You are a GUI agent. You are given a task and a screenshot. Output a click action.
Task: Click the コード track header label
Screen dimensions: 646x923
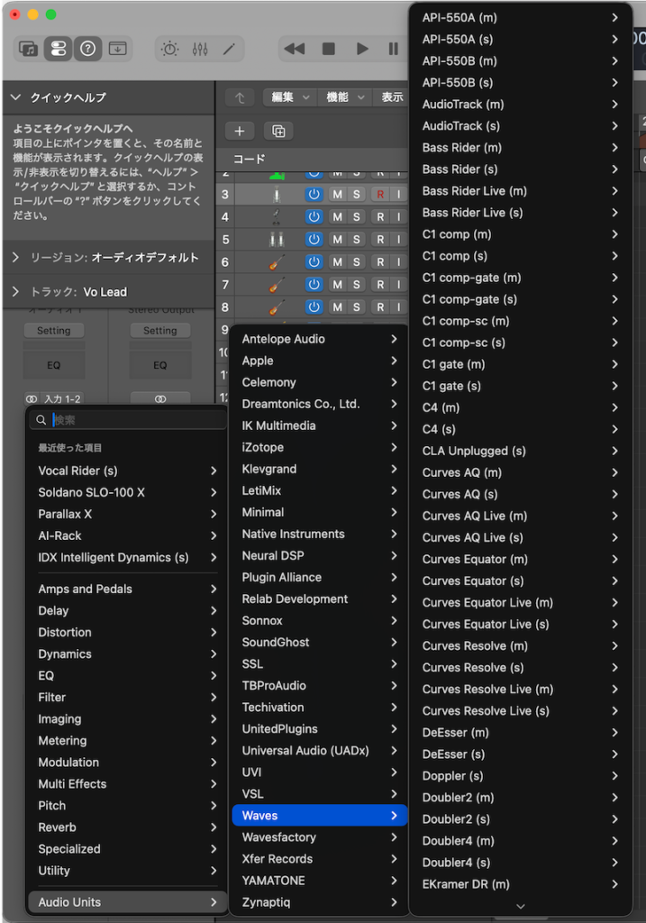(x=249, y=159)
